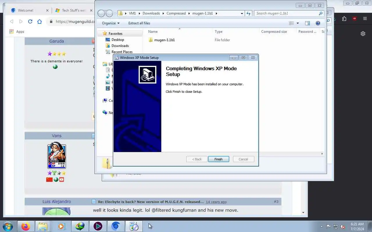Open the view options dropdown arrow
The height and width of the screenshot is (232, 372).
point(298,23)
